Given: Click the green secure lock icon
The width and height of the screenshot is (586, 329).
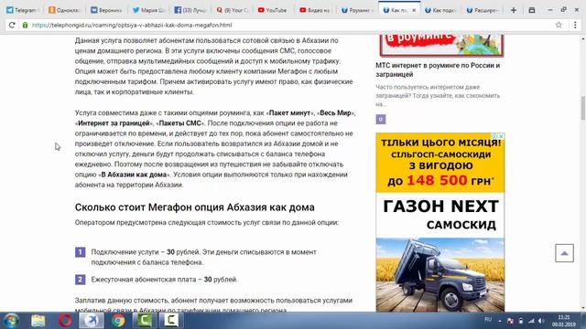Looking at the screenshot, I should [25, 25].
